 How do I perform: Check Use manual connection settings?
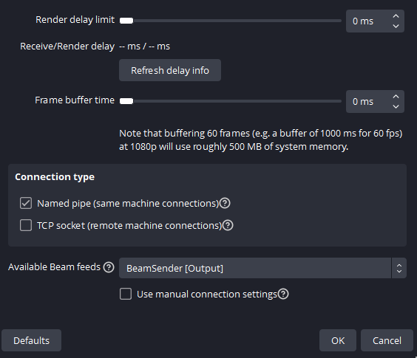tap(126, 294)
